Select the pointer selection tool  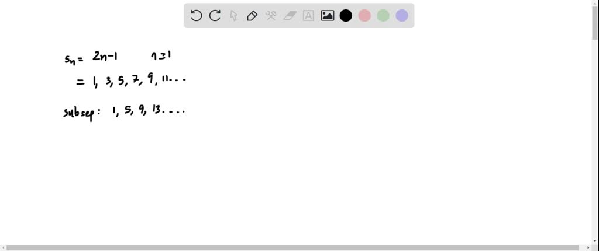click(x=233, y=16)
